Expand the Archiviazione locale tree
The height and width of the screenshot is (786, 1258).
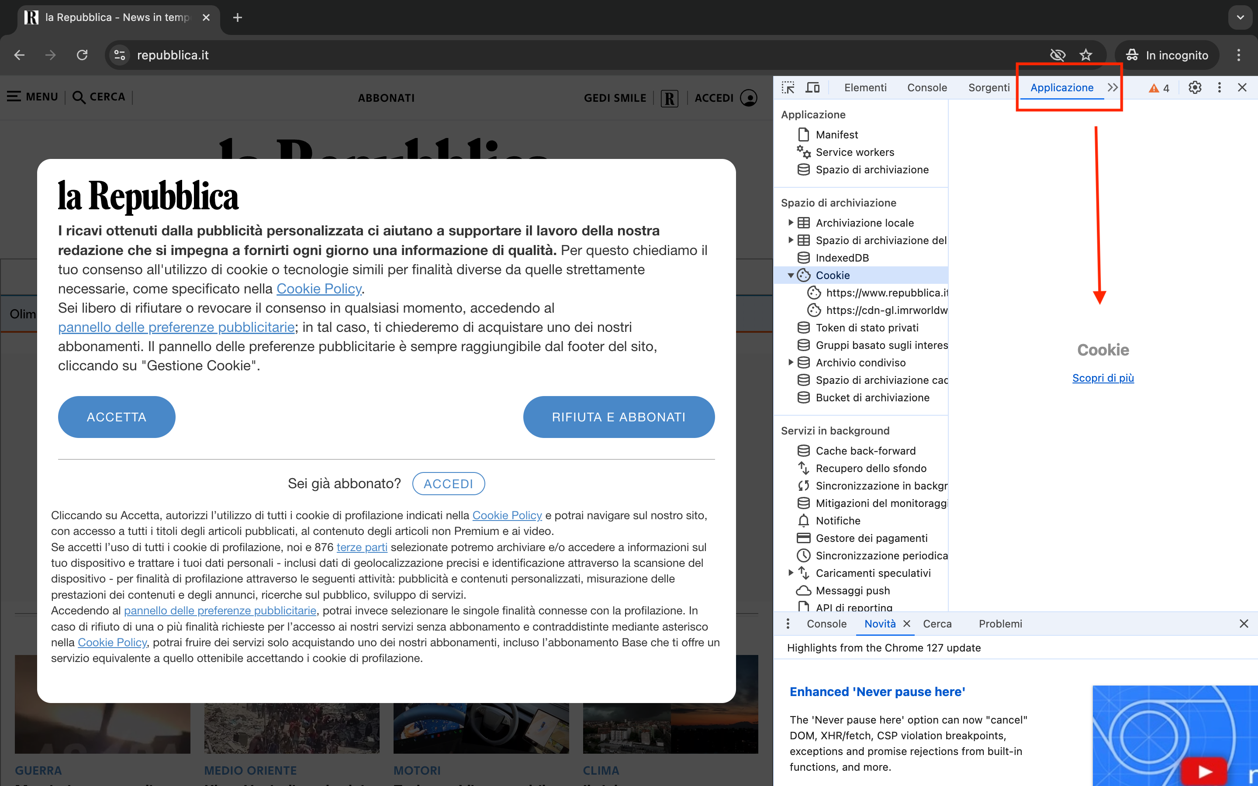pos(791,223)
